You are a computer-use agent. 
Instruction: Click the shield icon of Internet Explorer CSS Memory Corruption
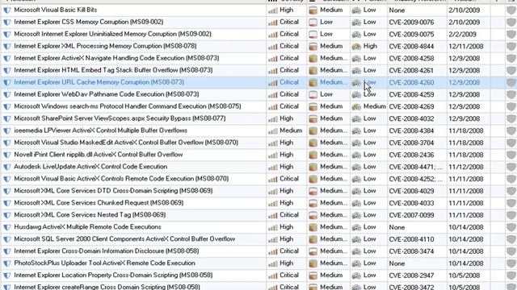[7, 23]
